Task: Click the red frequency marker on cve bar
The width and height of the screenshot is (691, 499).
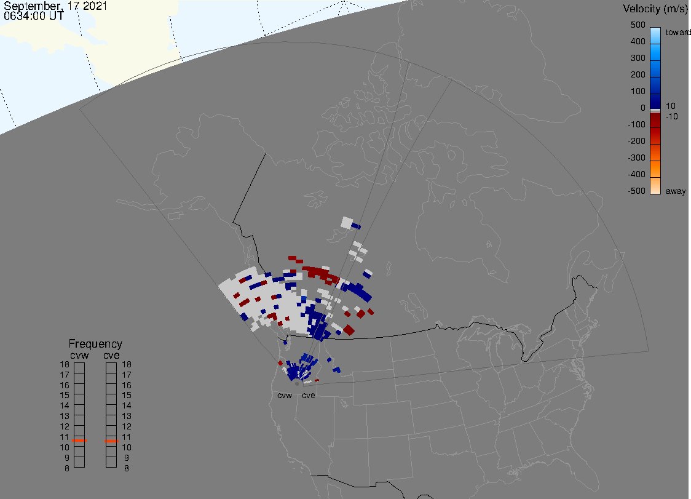Action: [x=111, y=441]
